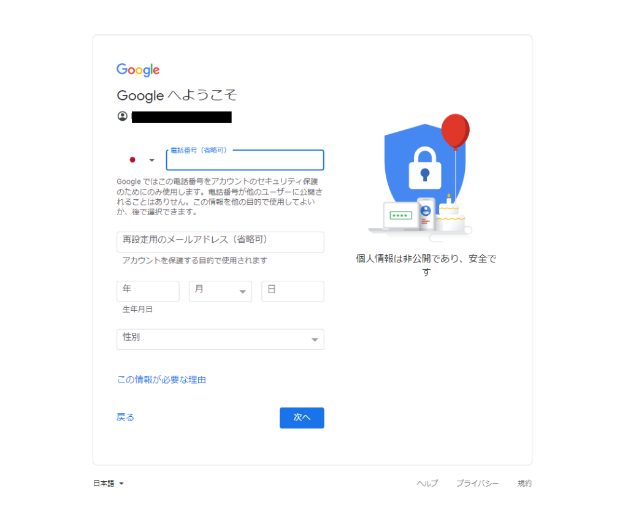This screenshot has height=510, width=628.
Task: Click the account avatar icon
Action: click(x=123, y=116)
